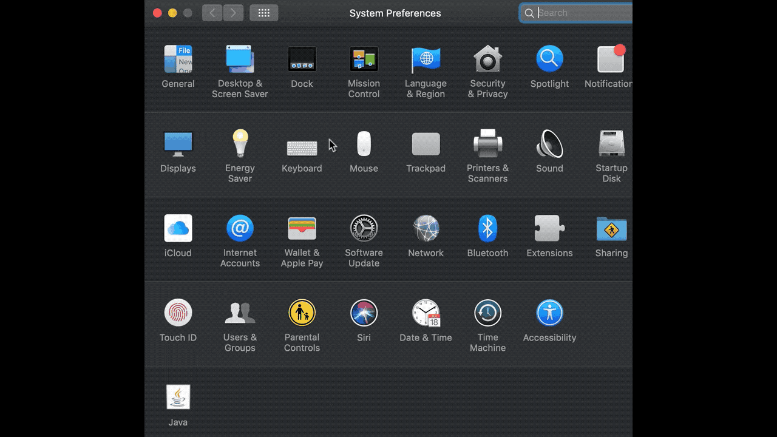
Task: Open the Touch ID settings
Action: click(x=178, y=313)
